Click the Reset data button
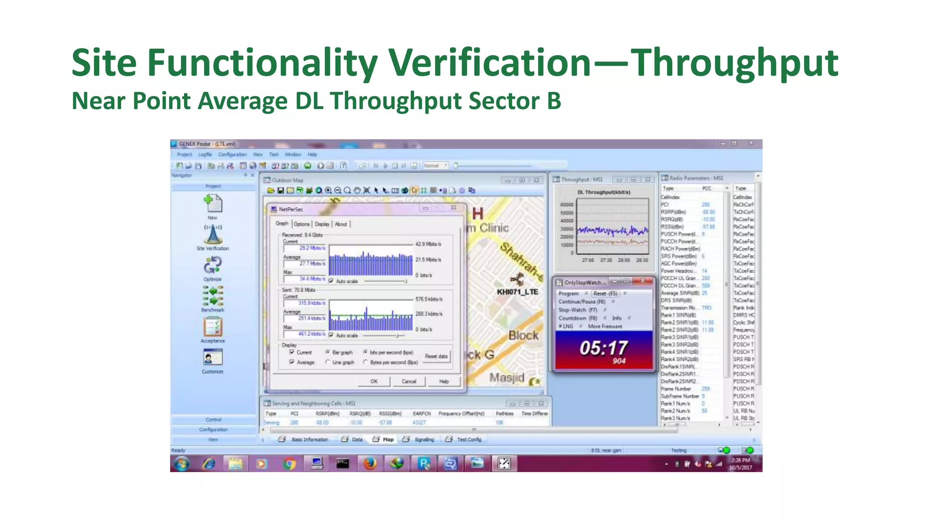This screenshot has width=933, height=524. pos(436,356)
